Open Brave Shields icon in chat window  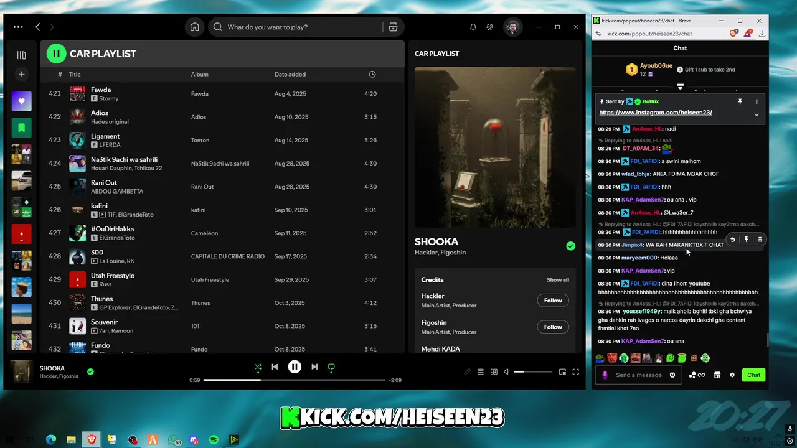coord(733,34)
